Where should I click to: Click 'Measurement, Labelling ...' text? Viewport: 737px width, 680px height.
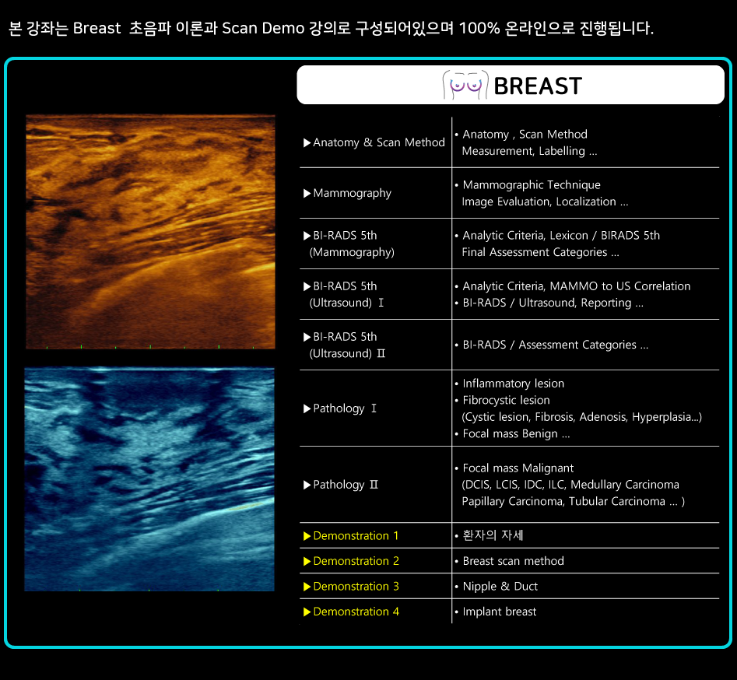(529, 151)
